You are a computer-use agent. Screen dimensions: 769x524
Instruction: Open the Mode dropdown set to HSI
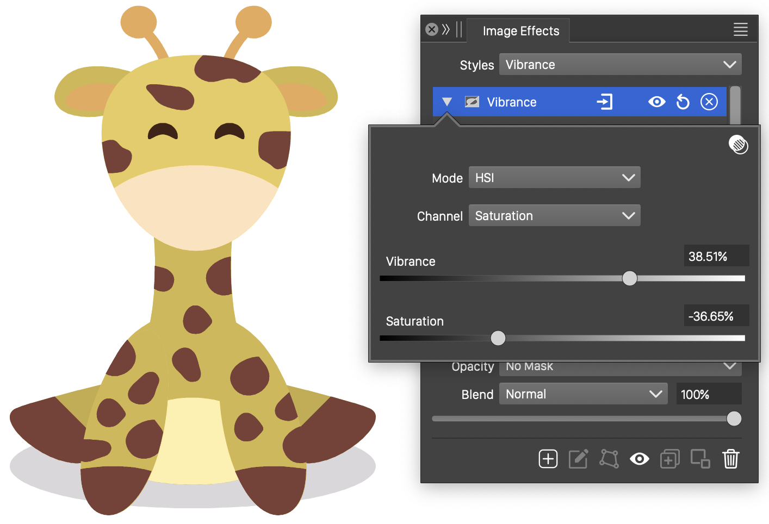tap(554, 178)
